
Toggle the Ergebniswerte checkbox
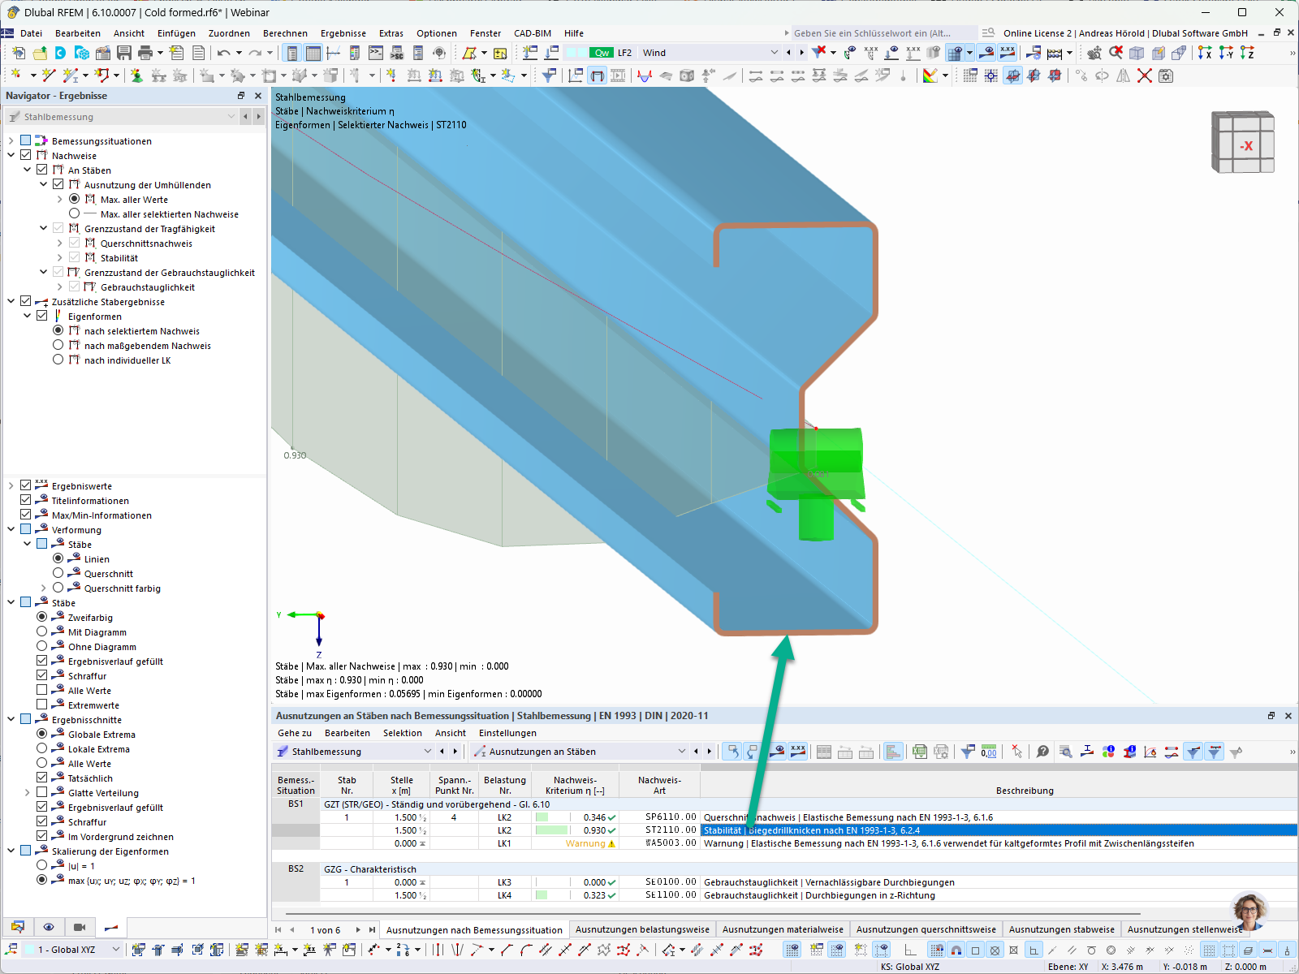26,485
